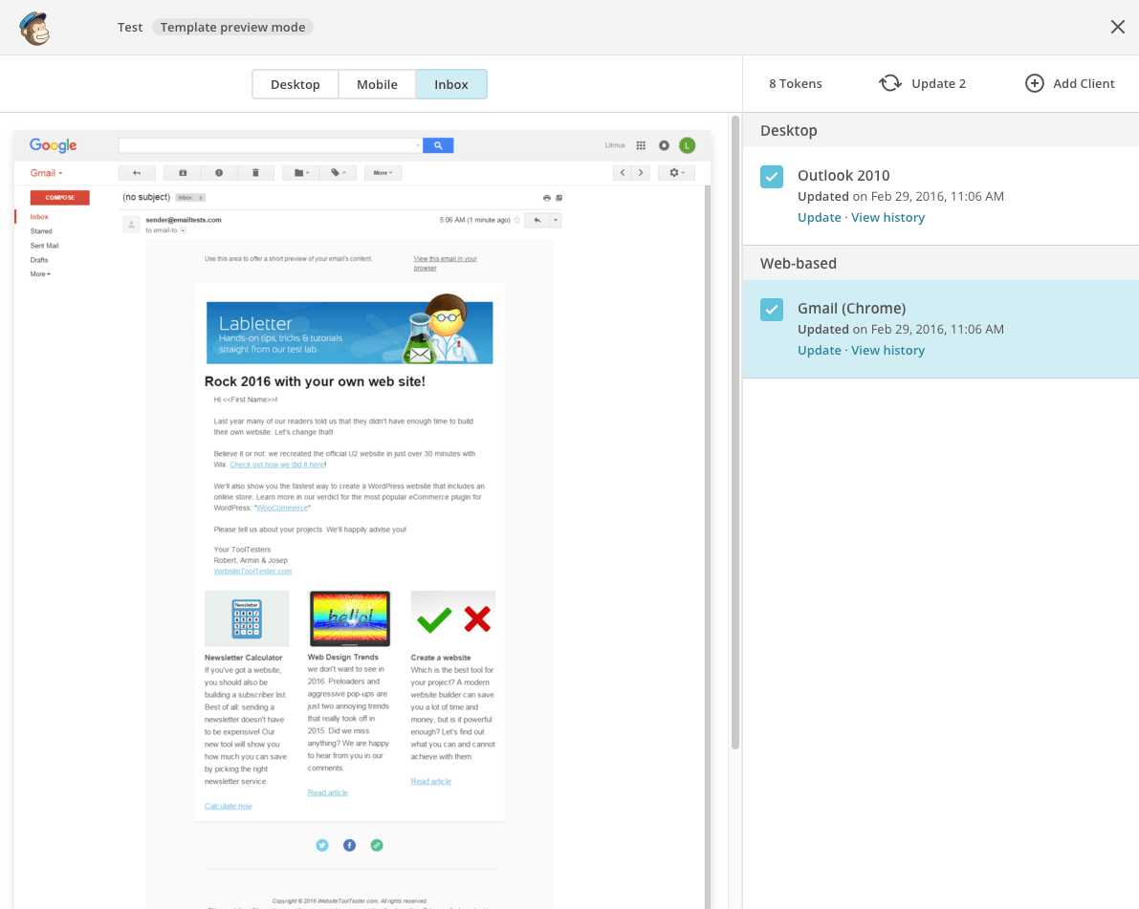Click Read article under Web Design Trends
Image resolution: width=1139 pixels, height=909 pixels.
[x=328, y=792]
